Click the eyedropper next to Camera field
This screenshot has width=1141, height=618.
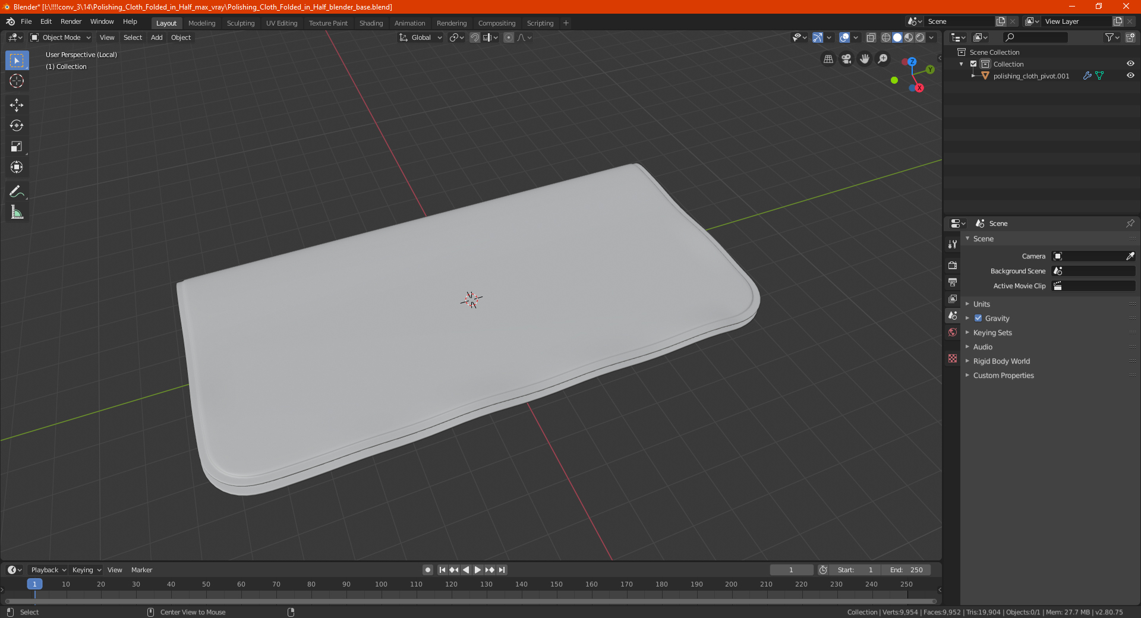coord(1130,256)
